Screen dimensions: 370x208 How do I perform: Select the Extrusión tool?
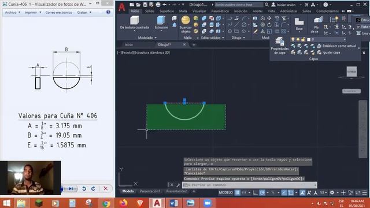pos(161,23)
